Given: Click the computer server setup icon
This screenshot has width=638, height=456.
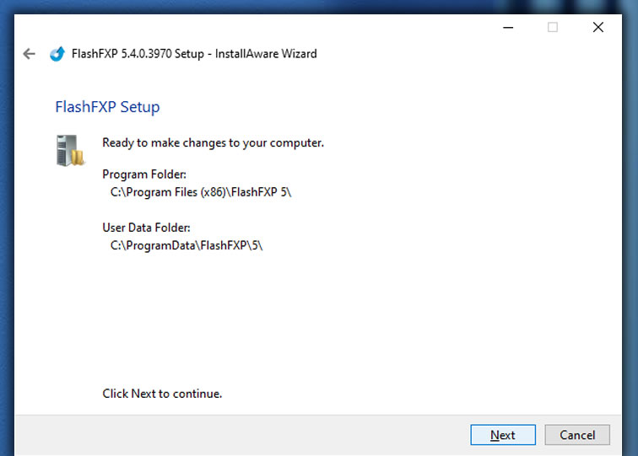Looking at the screenshot, I should click(70, 150).
